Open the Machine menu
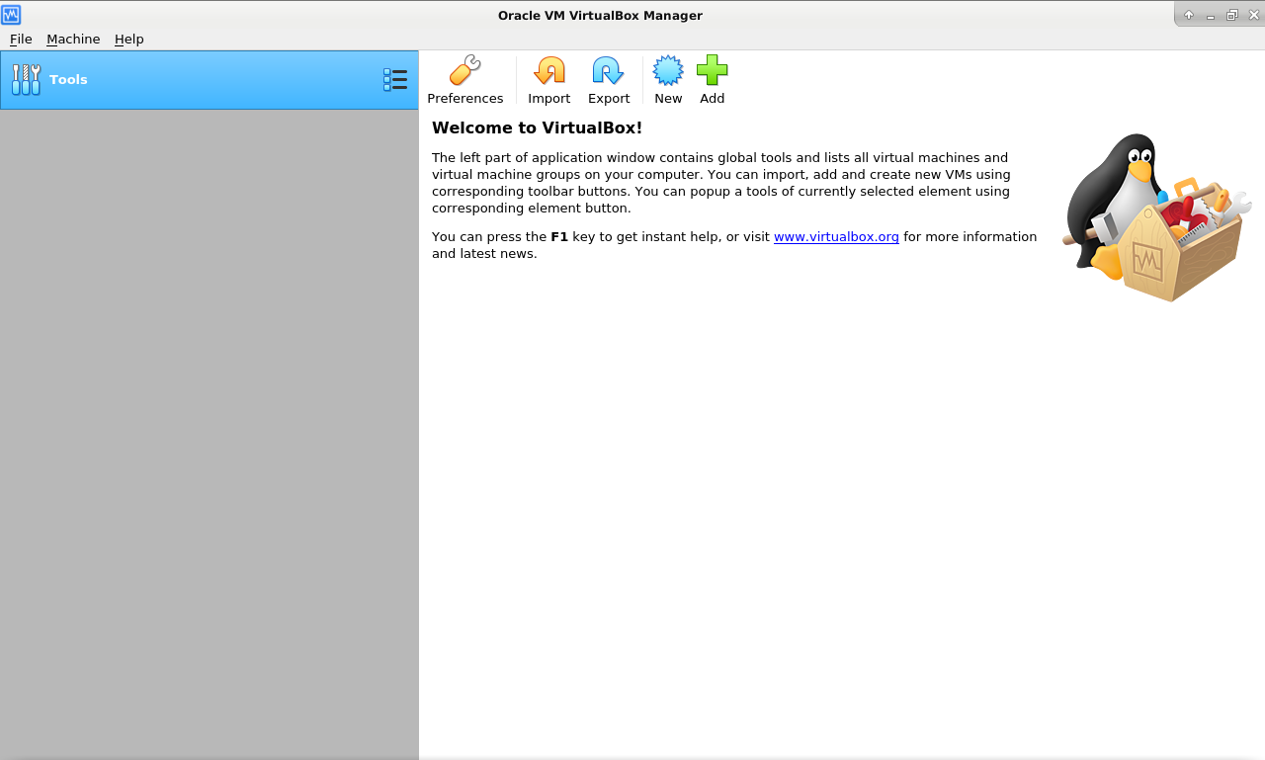The width and height of the screenshot is (1265, 760). coord(73,39)
